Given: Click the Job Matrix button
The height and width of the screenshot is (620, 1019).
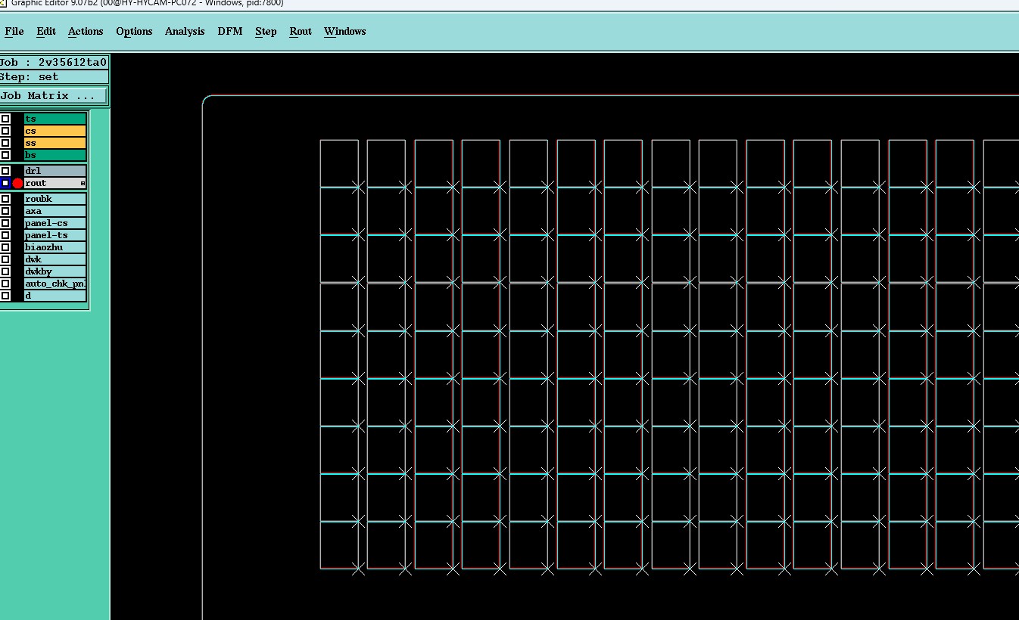Looking at the screenshot, I should (x=54, y=96).
